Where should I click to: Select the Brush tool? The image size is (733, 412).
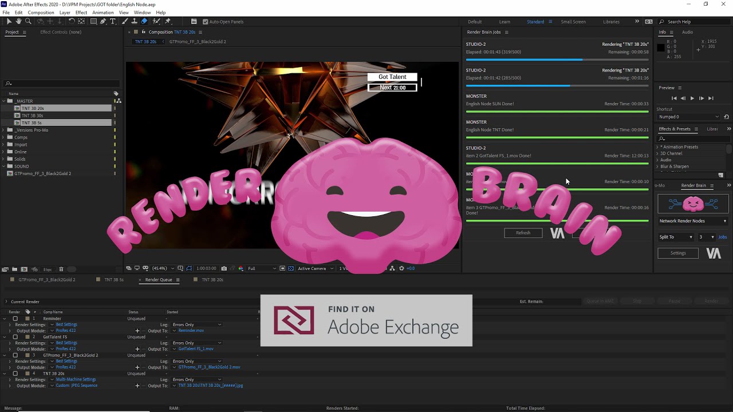(x=125, y=21)
